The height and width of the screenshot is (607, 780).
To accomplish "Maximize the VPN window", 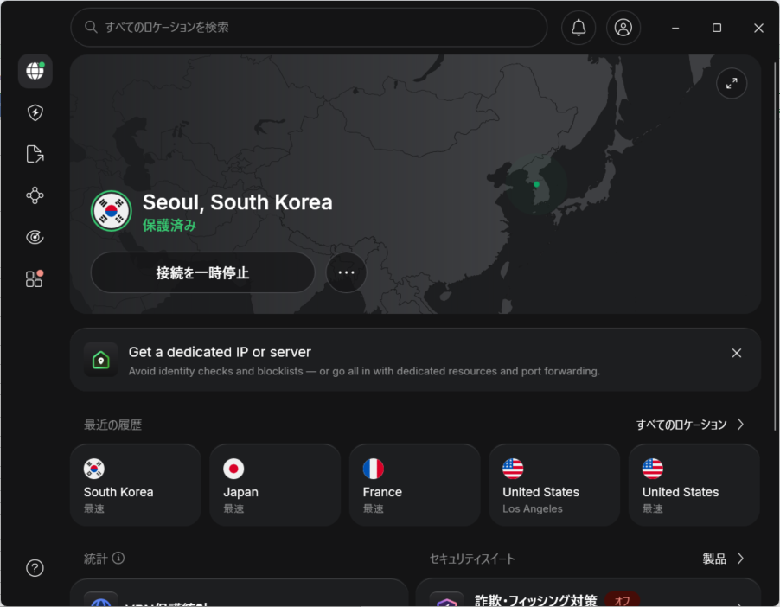I will tap(717, 28).
